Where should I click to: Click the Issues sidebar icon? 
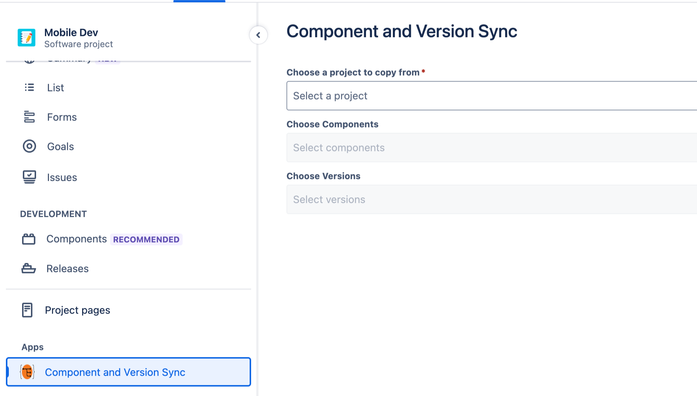[x=29, y=177]
